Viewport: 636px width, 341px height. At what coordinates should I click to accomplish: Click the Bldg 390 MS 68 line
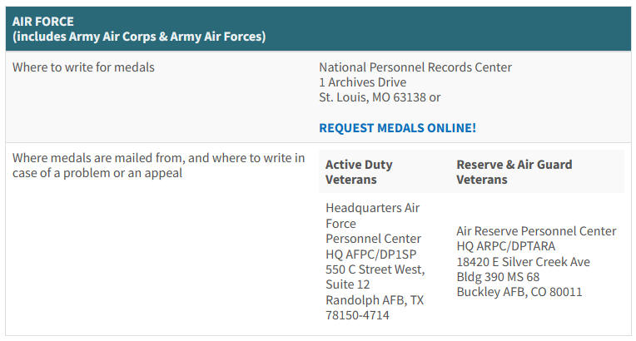tap(498, 277)
